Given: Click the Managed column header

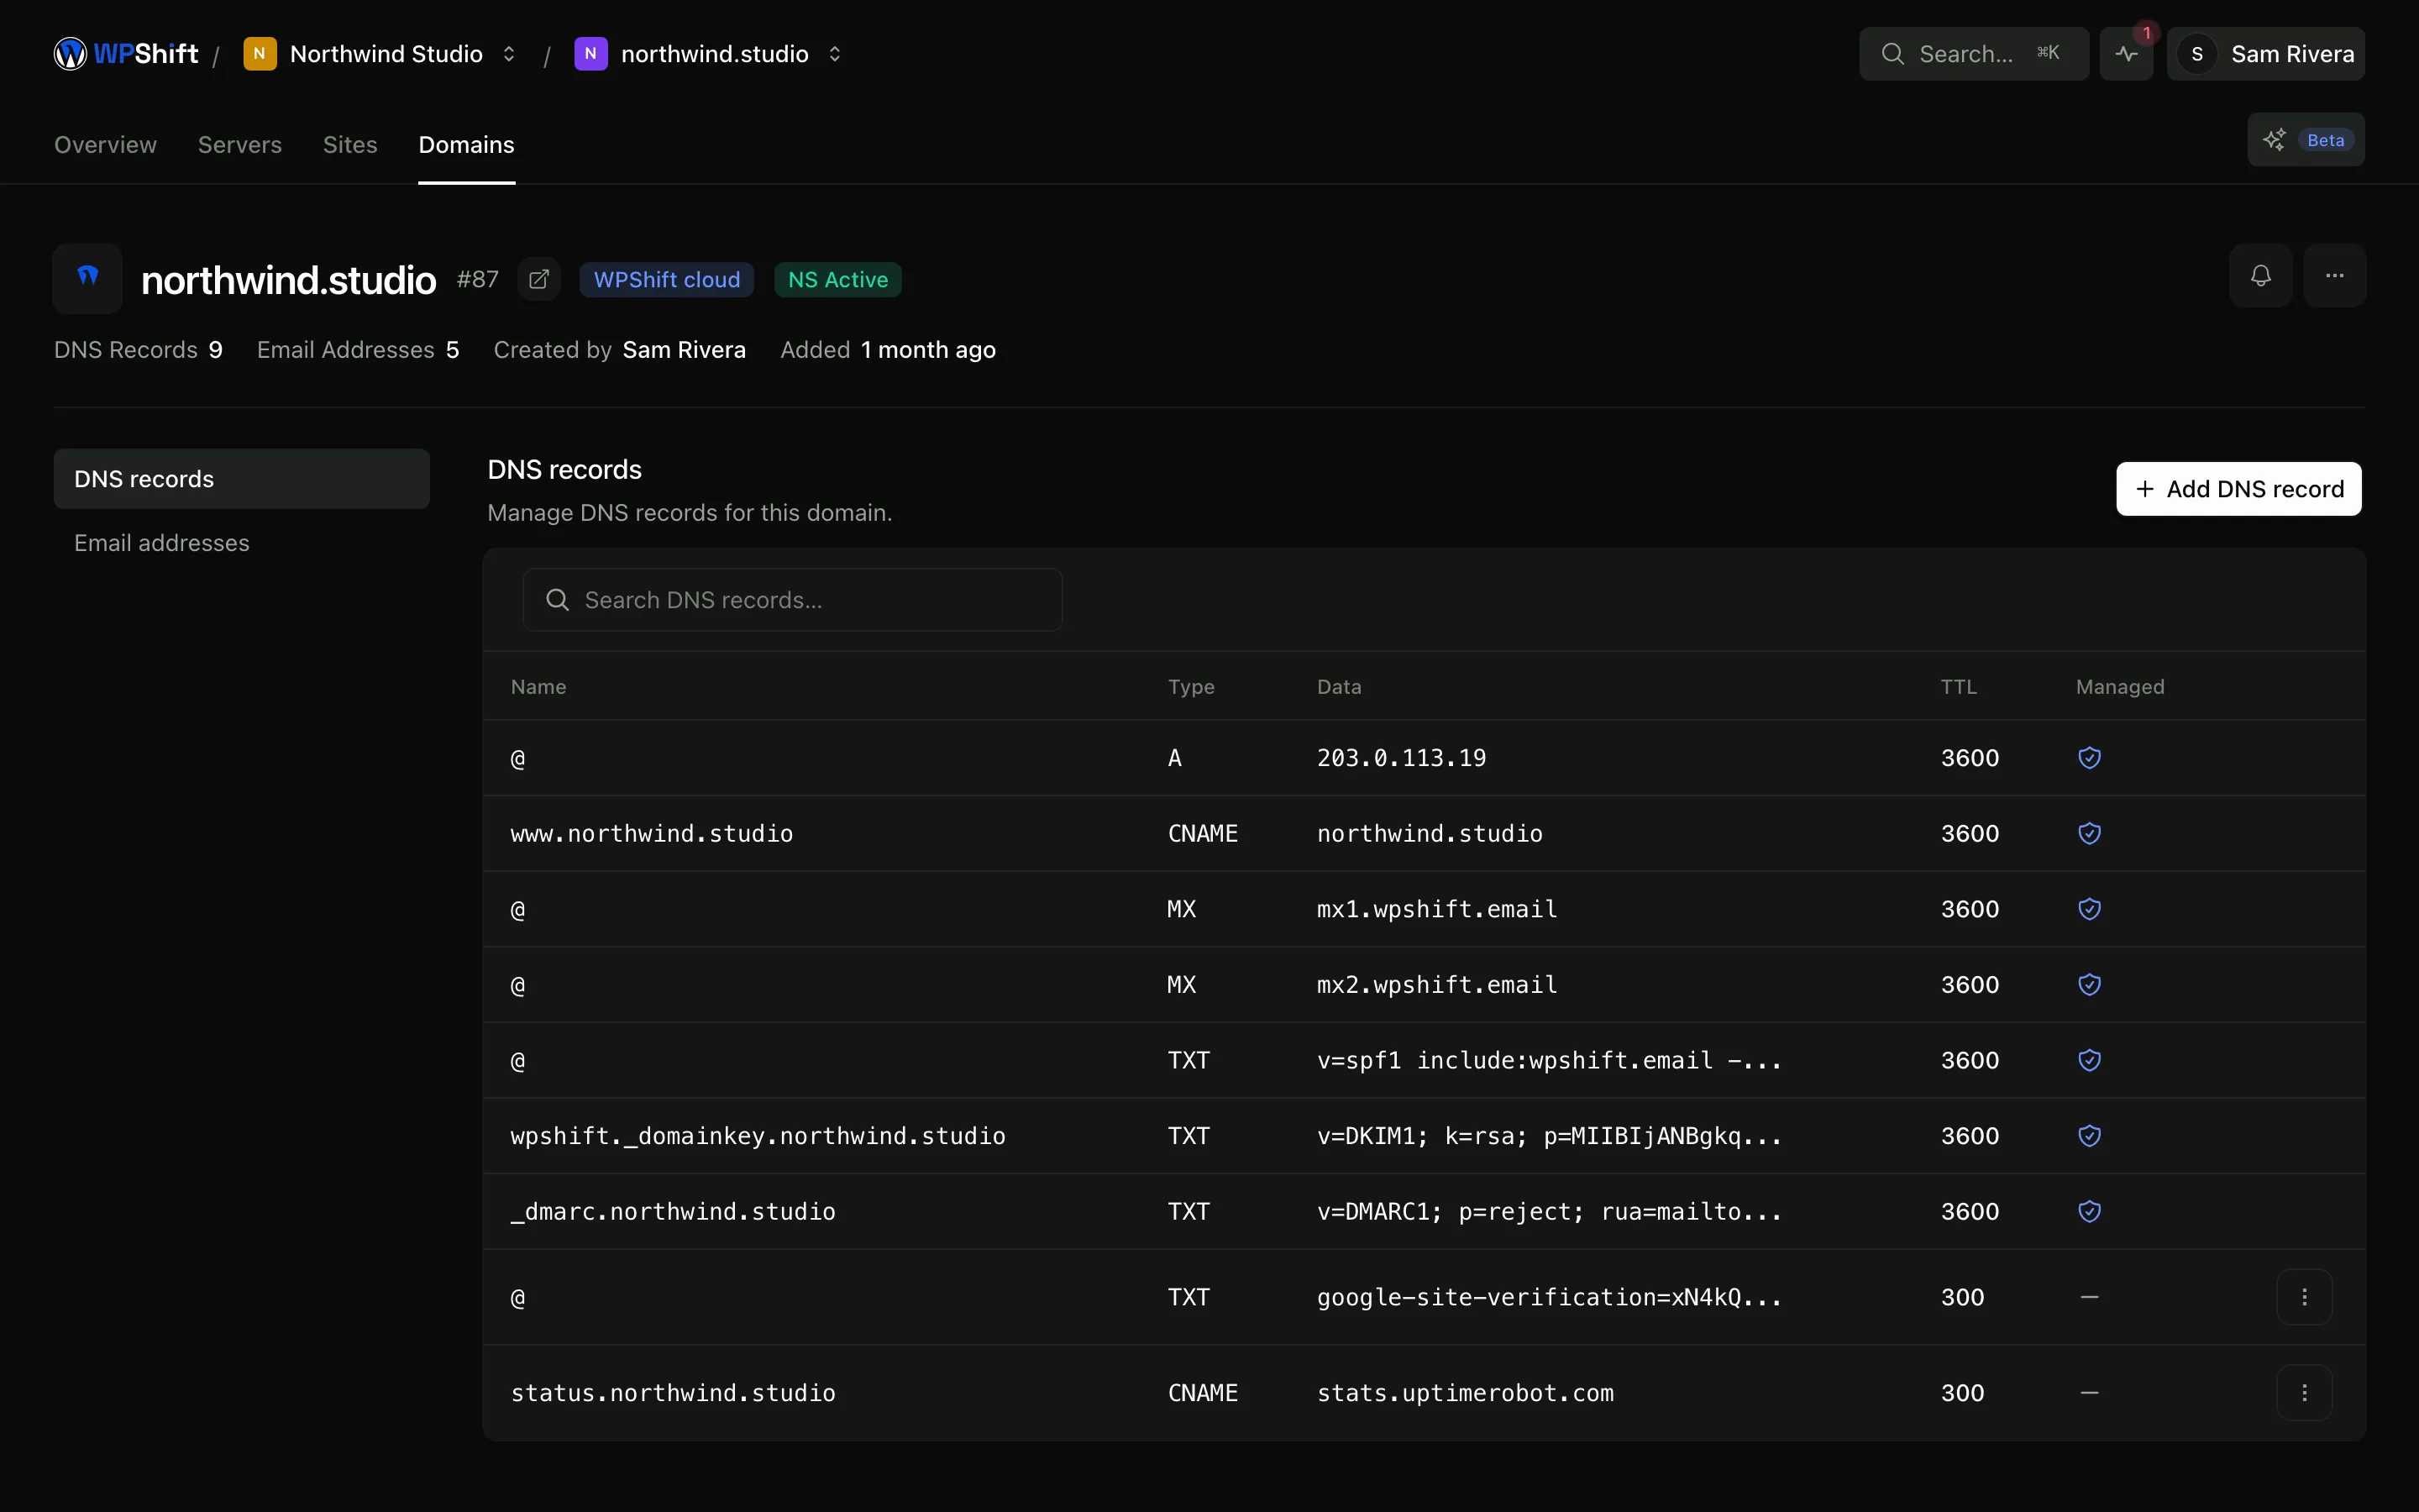Looking at the screenshot, I should point(2119,687).
